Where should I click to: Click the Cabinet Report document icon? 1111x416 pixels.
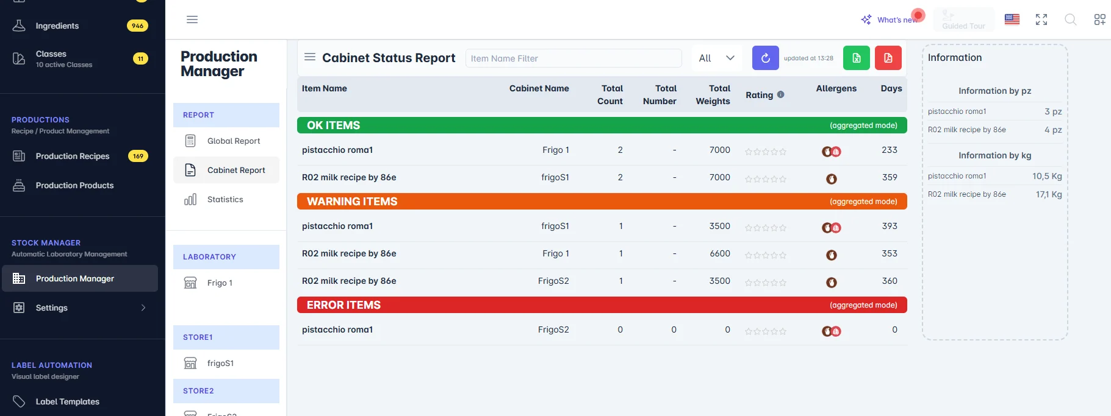[190, 170]
